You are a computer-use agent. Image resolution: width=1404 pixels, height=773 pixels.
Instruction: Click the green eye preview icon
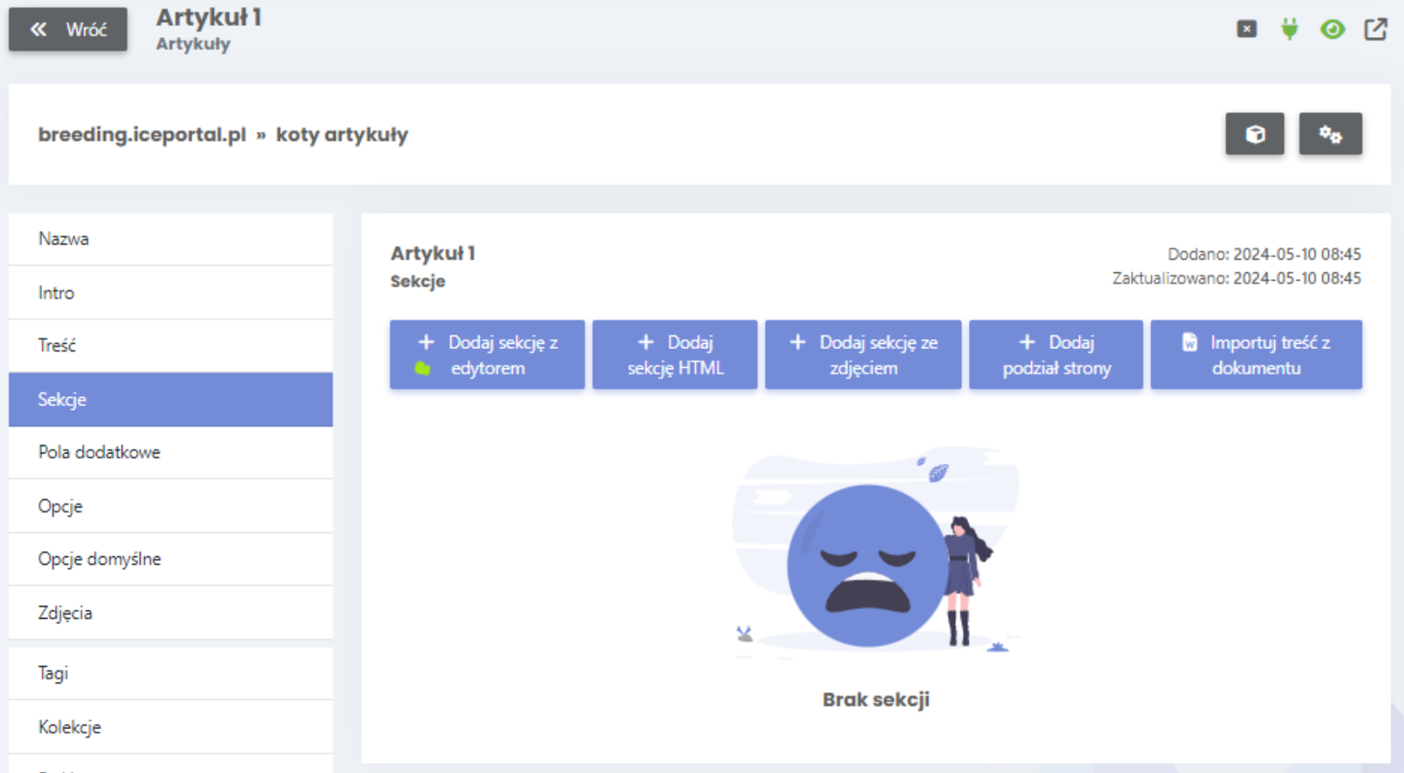pos(1332,30)
